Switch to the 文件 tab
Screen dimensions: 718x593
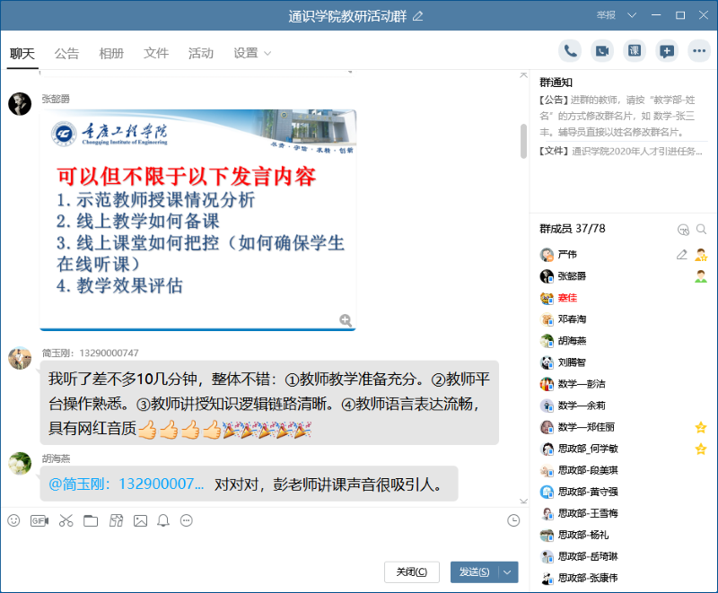(156, 54)
